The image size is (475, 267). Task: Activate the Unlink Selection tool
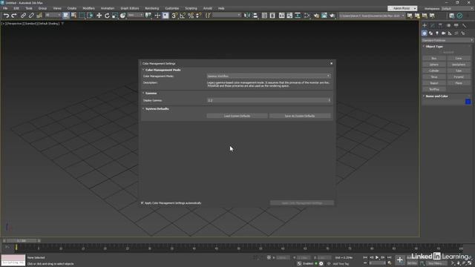click(31, 16)
